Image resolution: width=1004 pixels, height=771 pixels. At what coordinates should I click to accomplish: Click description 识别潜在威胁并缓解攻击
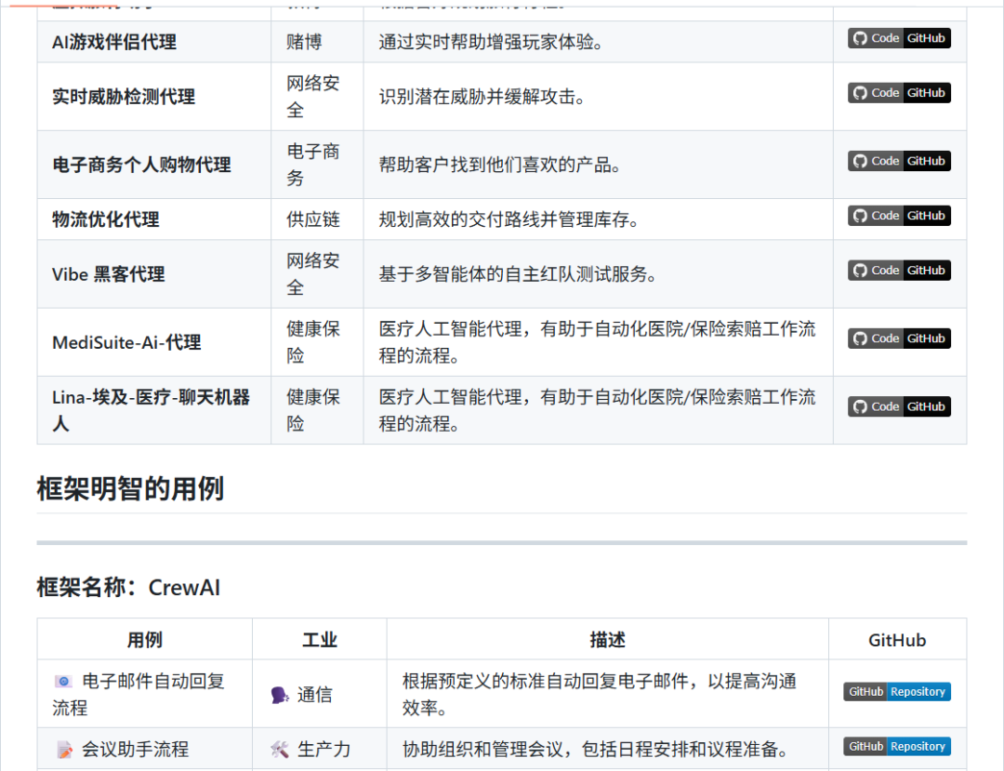pos(482,97)
